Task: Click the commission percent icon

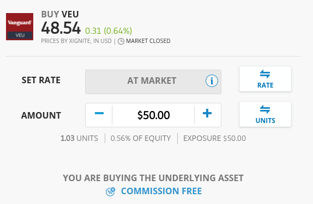Action: pos(110,191)
